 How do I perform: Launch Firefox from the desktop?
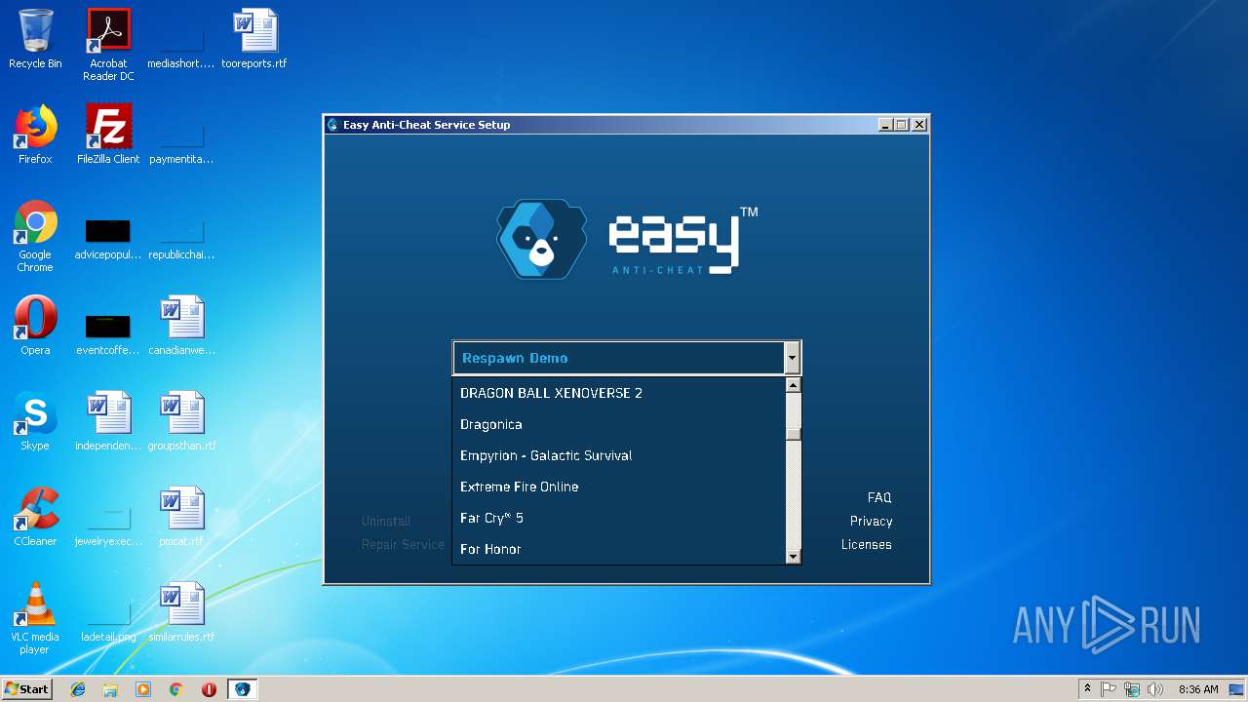point(35,135)
